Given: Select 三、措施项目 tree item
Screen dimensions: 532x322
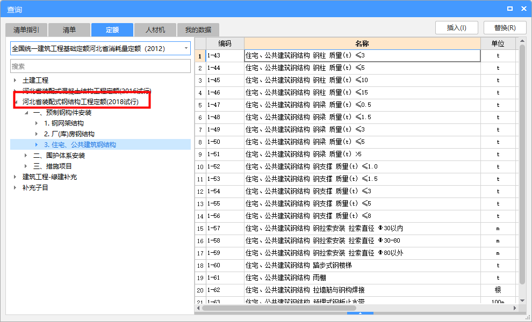Looking at the screenshot, I should pyautogui.click(x=53, y=166).
